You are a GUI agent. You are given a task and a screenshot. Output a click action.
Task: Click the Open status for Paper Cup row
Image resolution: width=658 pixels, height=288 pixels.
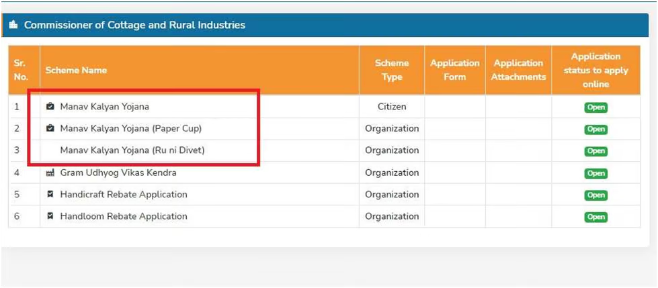click(596, 129)
